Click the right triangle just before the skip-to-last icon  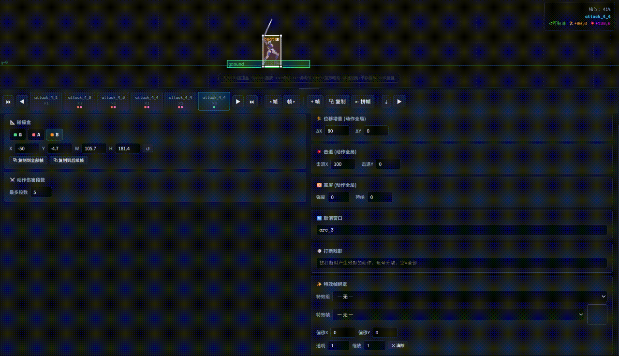click(238, 102)
